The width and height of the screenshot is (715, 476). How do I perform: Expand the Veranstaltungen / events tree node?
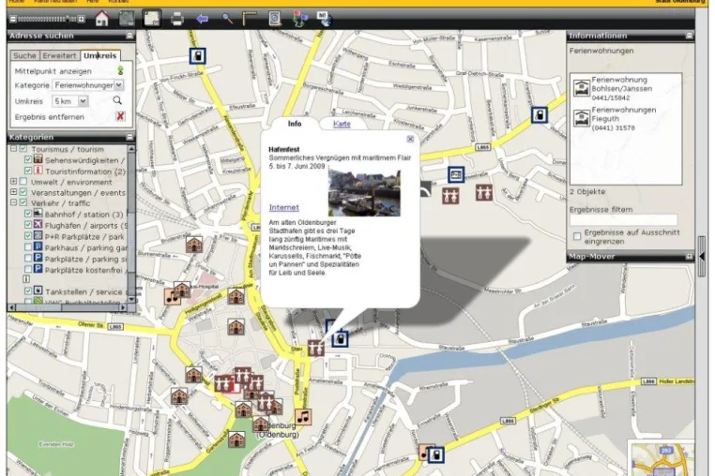[14, 192]
